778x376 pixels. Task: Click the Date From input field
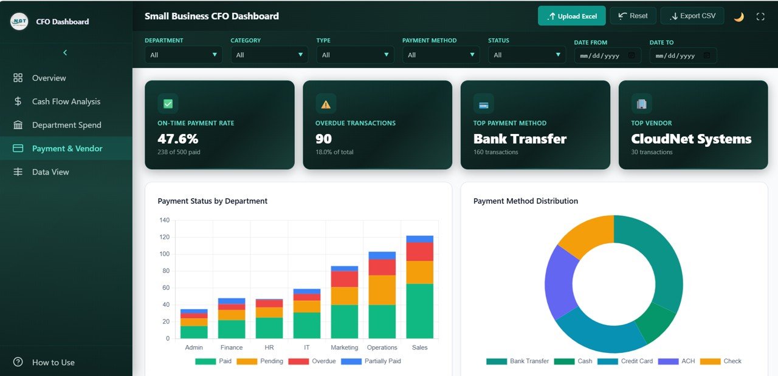(607, 55)
